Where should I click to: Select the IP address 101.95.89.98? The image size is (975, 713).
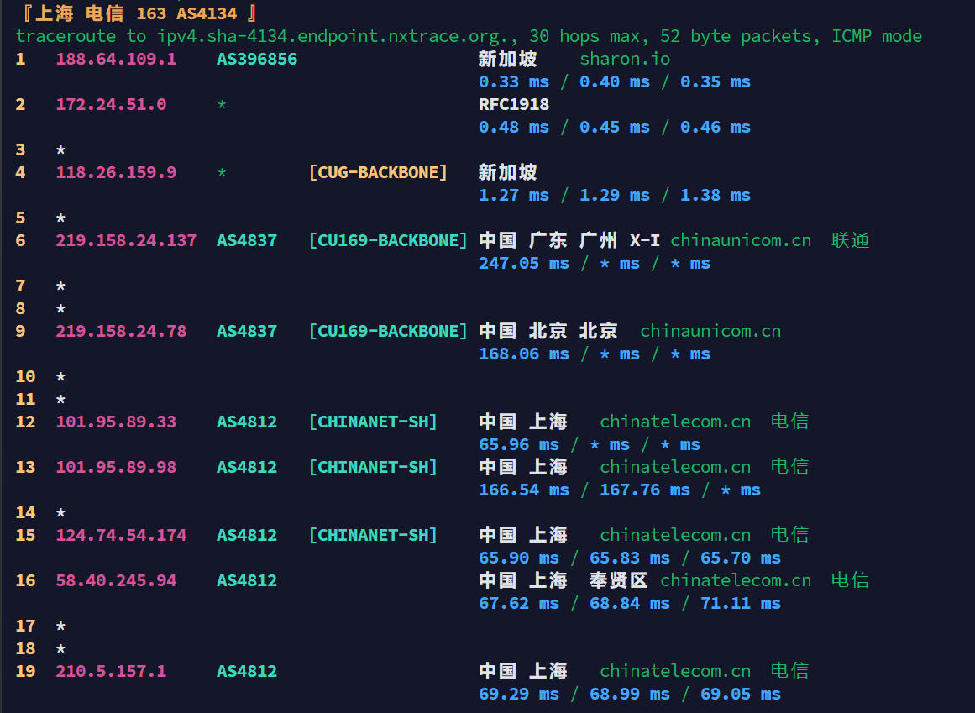(x=116, y=467)
